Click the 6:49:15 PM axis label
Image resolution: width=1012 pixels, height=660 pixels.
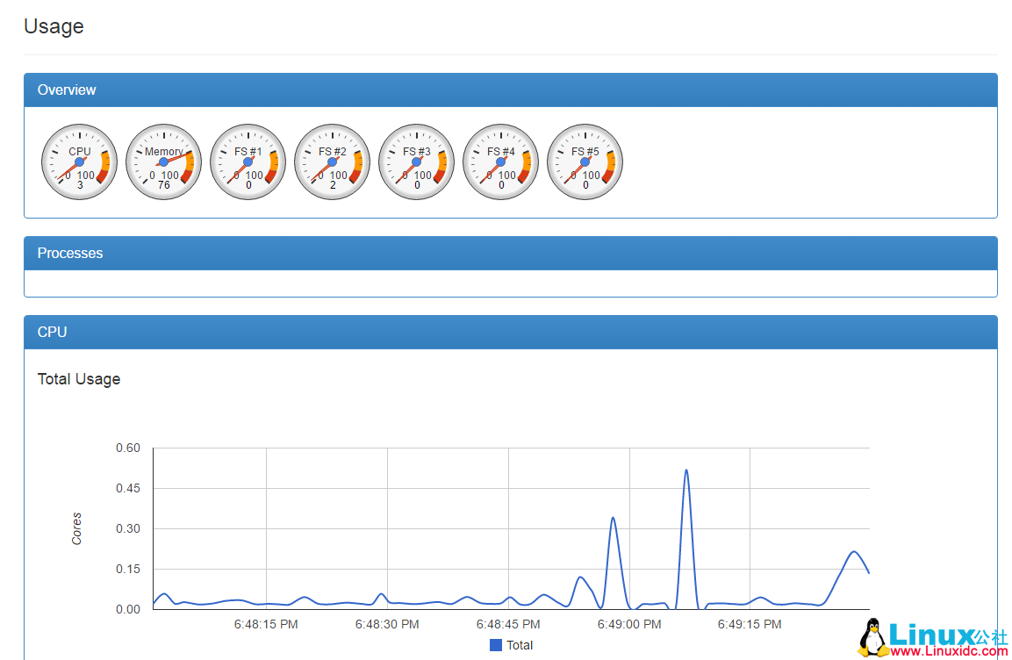tap(750, 625)
